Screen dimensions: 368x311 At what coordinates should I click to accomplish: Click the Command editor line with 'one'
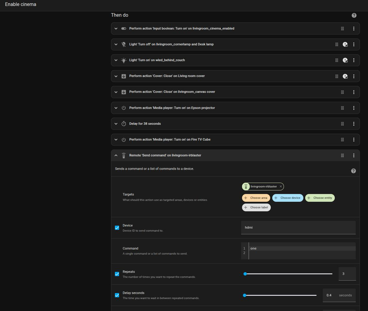coord(302,248)
